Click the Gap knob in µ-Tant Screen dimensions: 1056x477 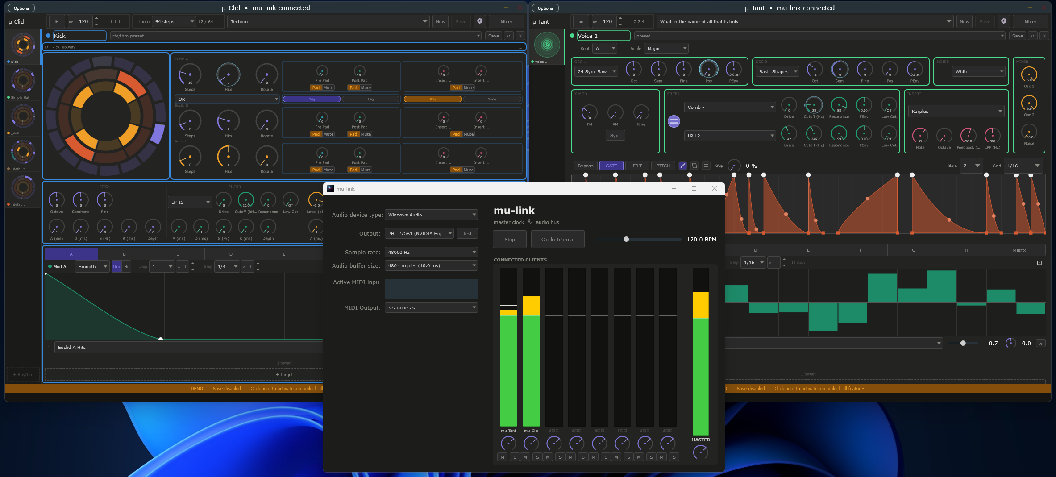[x=734, y=166]
